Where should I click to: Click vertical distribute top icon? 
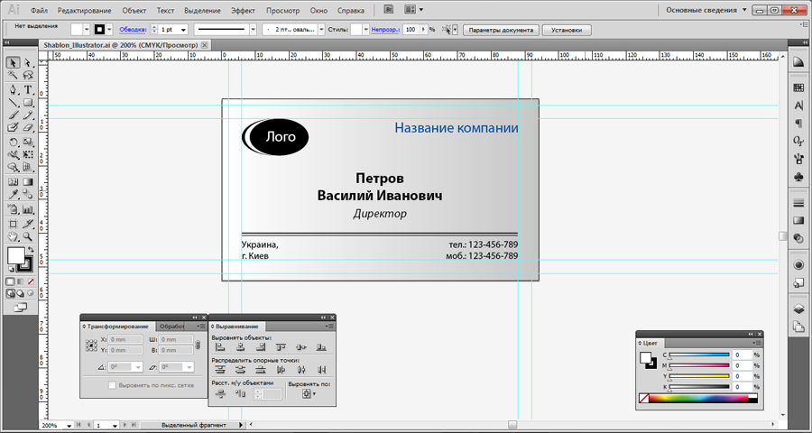221,369
